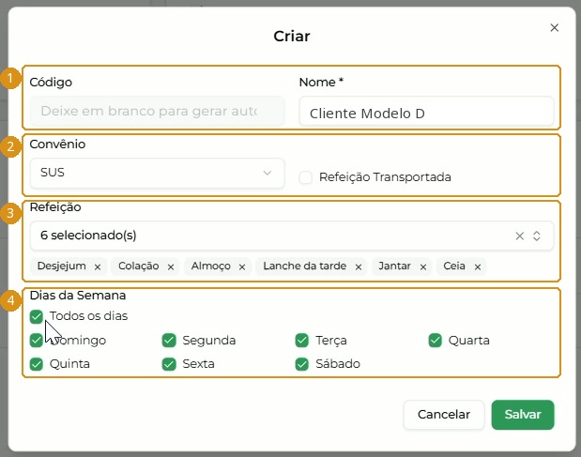Clear all selected Refeição items
This screenshot has width=581, height=457.
[519, 236]
